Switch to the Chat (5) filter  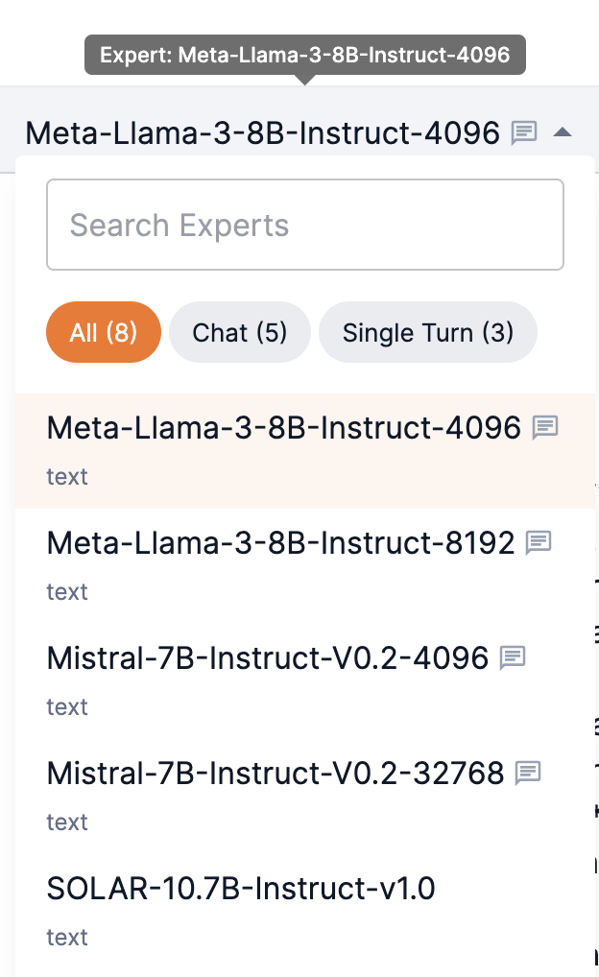pyautogui.click(x=239, y=332)
